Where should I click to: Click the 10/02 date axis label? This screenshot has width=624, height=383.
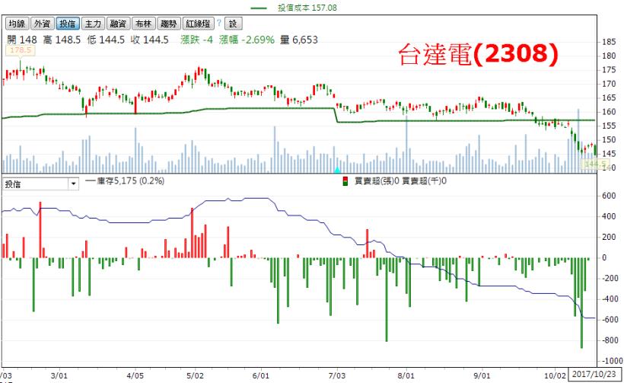click(x=555, y=375)
